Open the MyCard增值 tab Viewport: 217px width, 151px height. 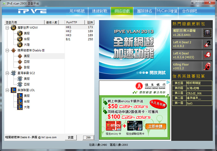point(167,11)
